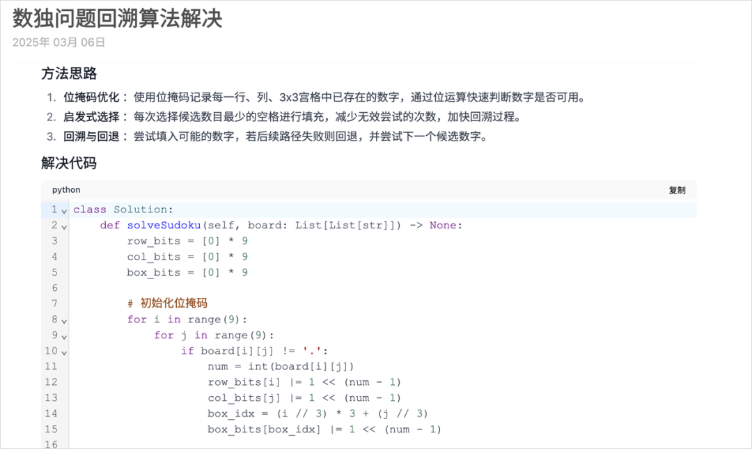Click the 'row_bits[i] |= 1 << (num - 1)' line
Screen dimensions: 752x449
point(304,382)
